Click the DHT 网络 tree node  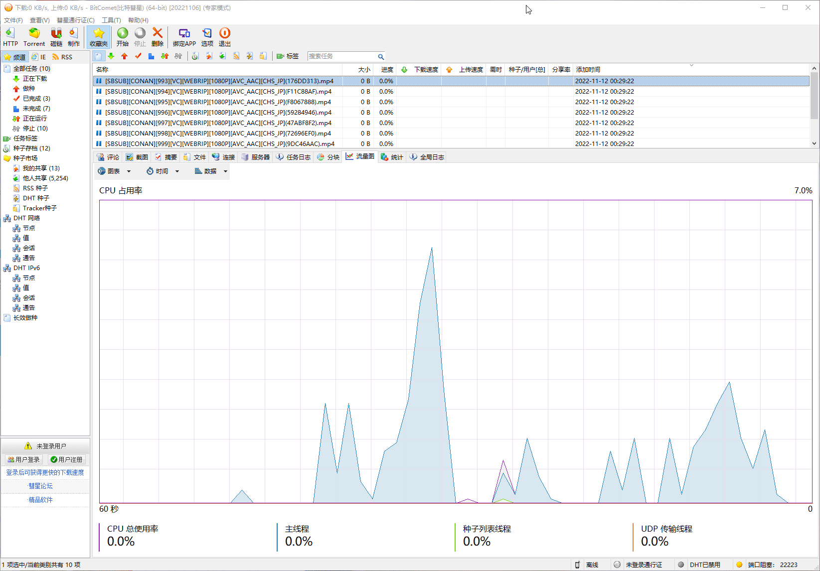pyautogui.click(x=26, y=218)
